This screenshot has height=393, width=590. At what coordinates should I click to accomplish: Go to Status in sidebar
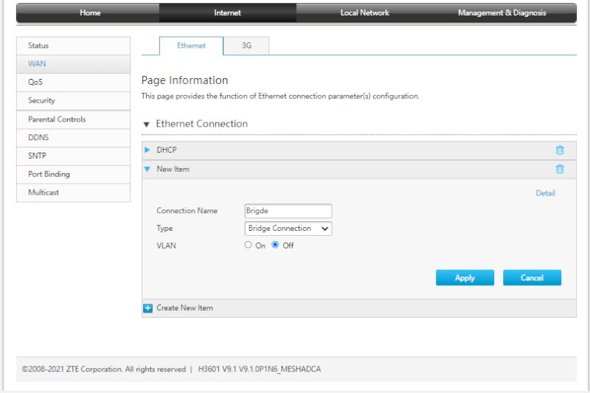tap(73, 46)
